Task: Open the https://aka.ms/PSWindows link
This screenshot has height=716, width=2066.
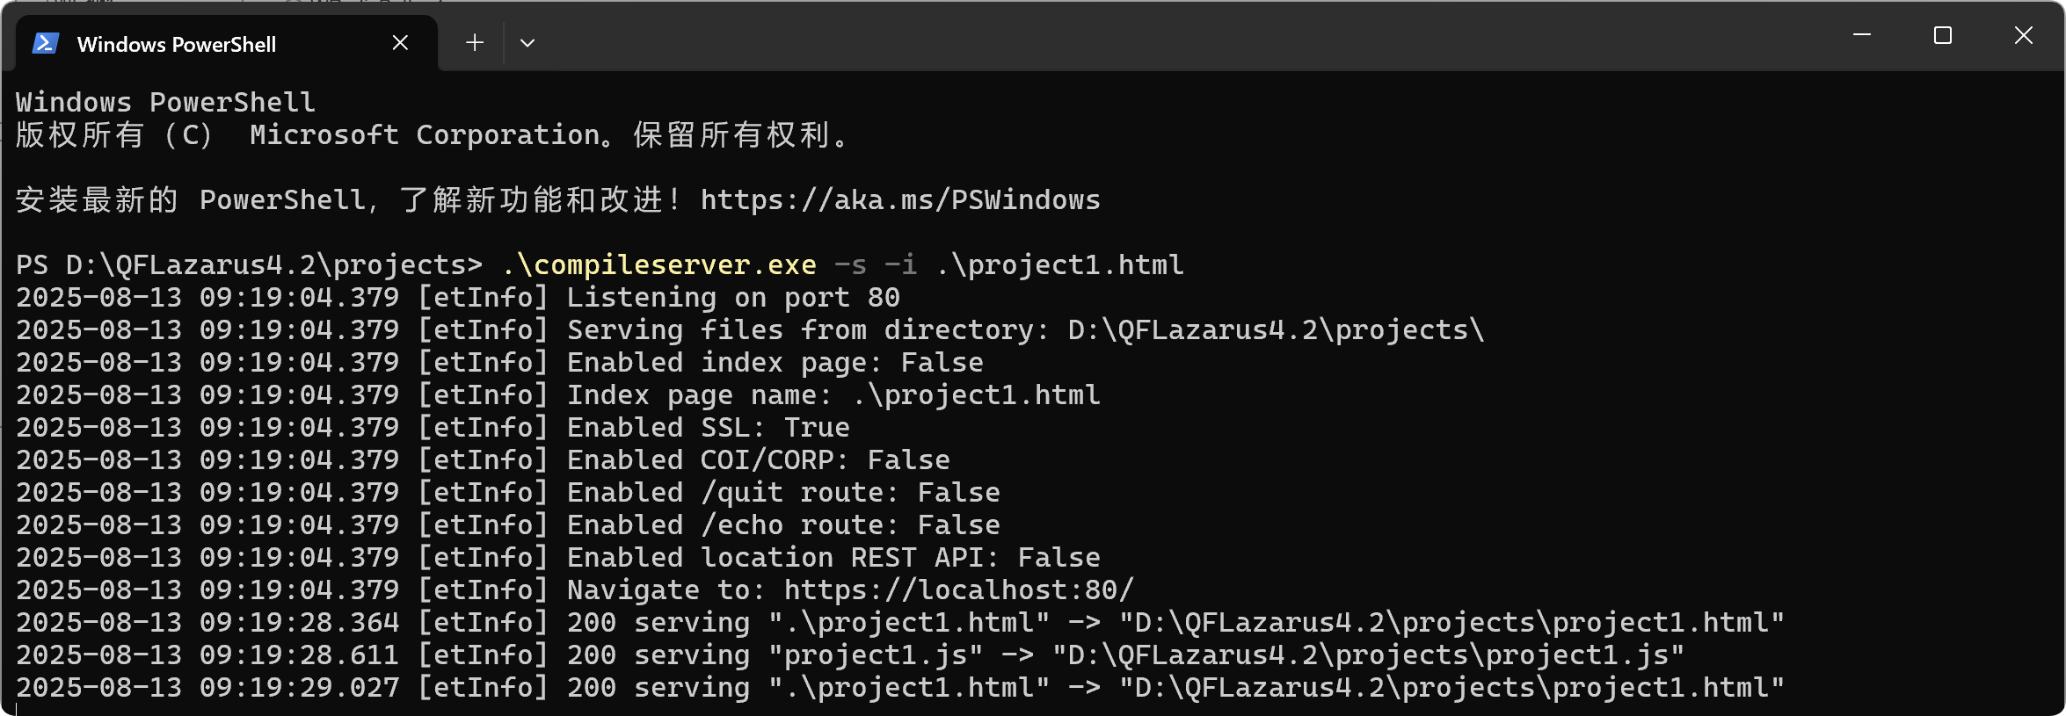Action: point(899,200)
